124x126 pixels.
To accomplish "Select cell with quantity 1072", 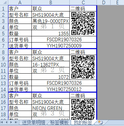I will click(50, 77).
